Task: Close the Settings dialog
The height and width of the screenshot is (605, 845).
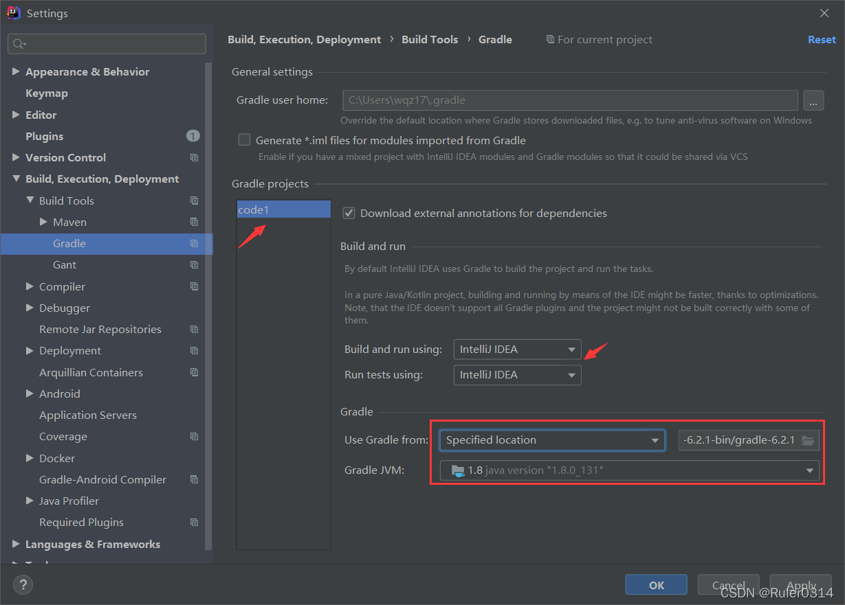Action: (x=824, y=13)
